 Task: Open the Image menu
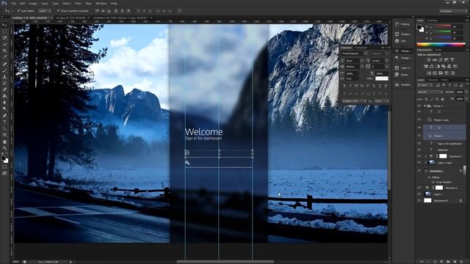(33, 3)
